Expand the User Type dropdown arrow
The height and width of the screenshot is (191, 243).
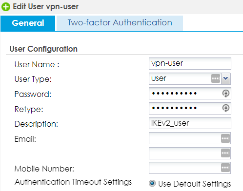point(225,78)
